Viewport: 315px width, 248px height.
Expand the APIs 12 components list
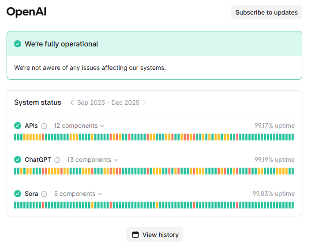79,126
